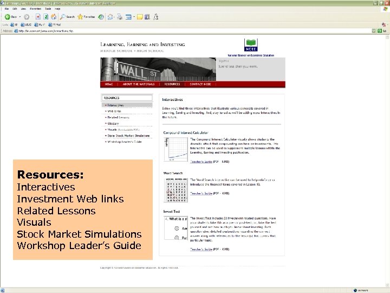Click the Resources sidebar header box
The image size is (390, 293).
click(x=127, y=98)
